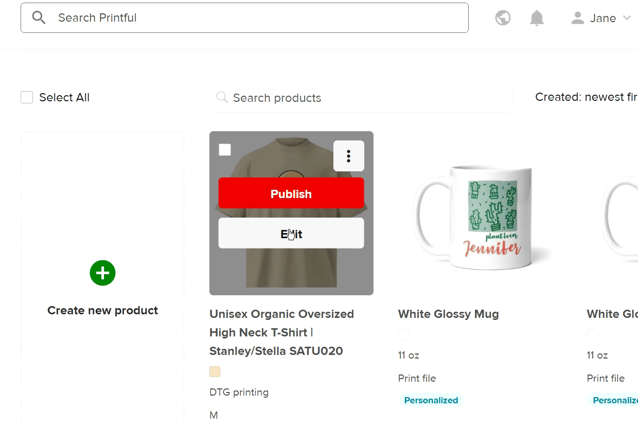The width and height of the screenshot is (638, 428).
Task: Open the three-dot options menu on the t-shirt card
Action: tap(349, 155)
